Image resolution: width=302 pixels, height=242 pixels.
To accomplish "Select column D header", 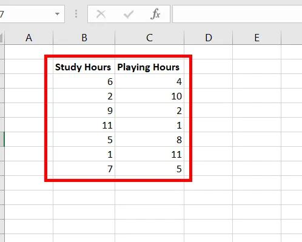I will [x=209, y=38].
